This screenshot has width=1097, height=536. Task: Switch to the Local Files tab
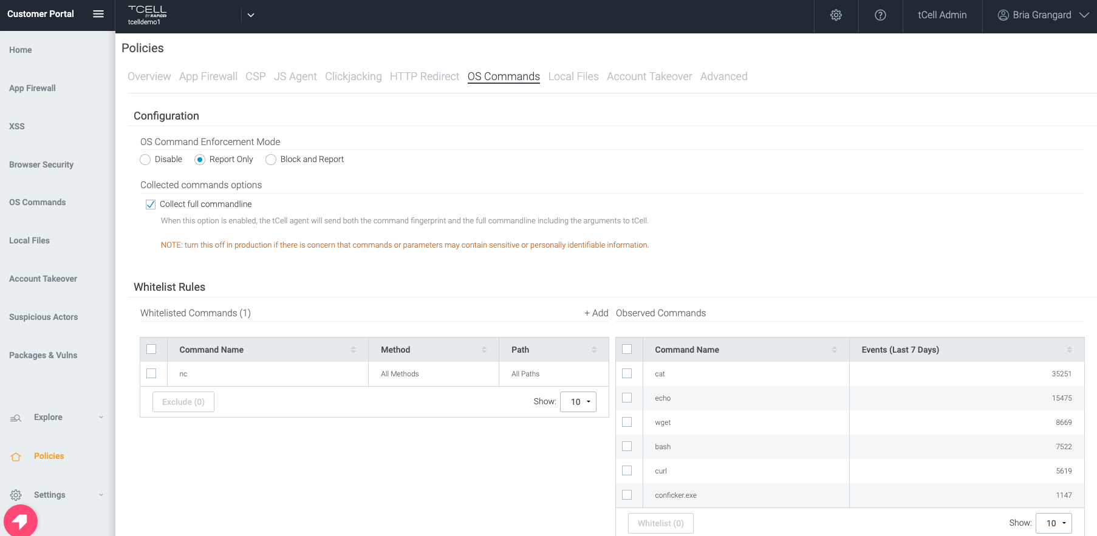[x=573, y=76]
